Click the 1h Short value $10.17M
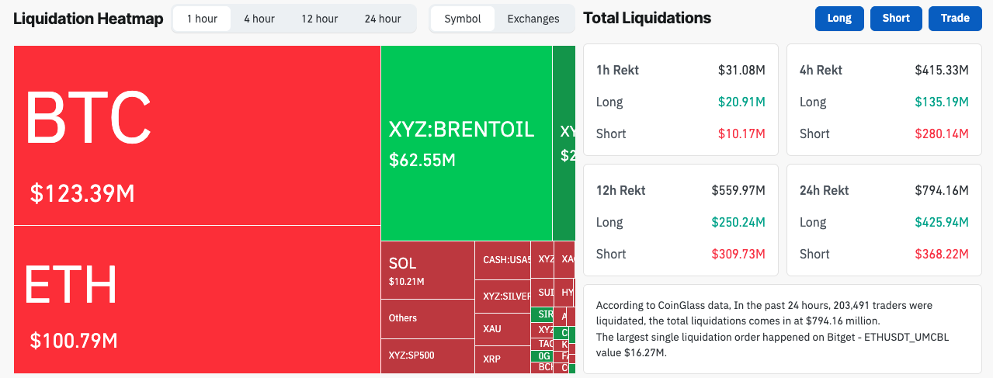This screenshot has height=378, width=993. pyautogui.click(x=741, y=134)
